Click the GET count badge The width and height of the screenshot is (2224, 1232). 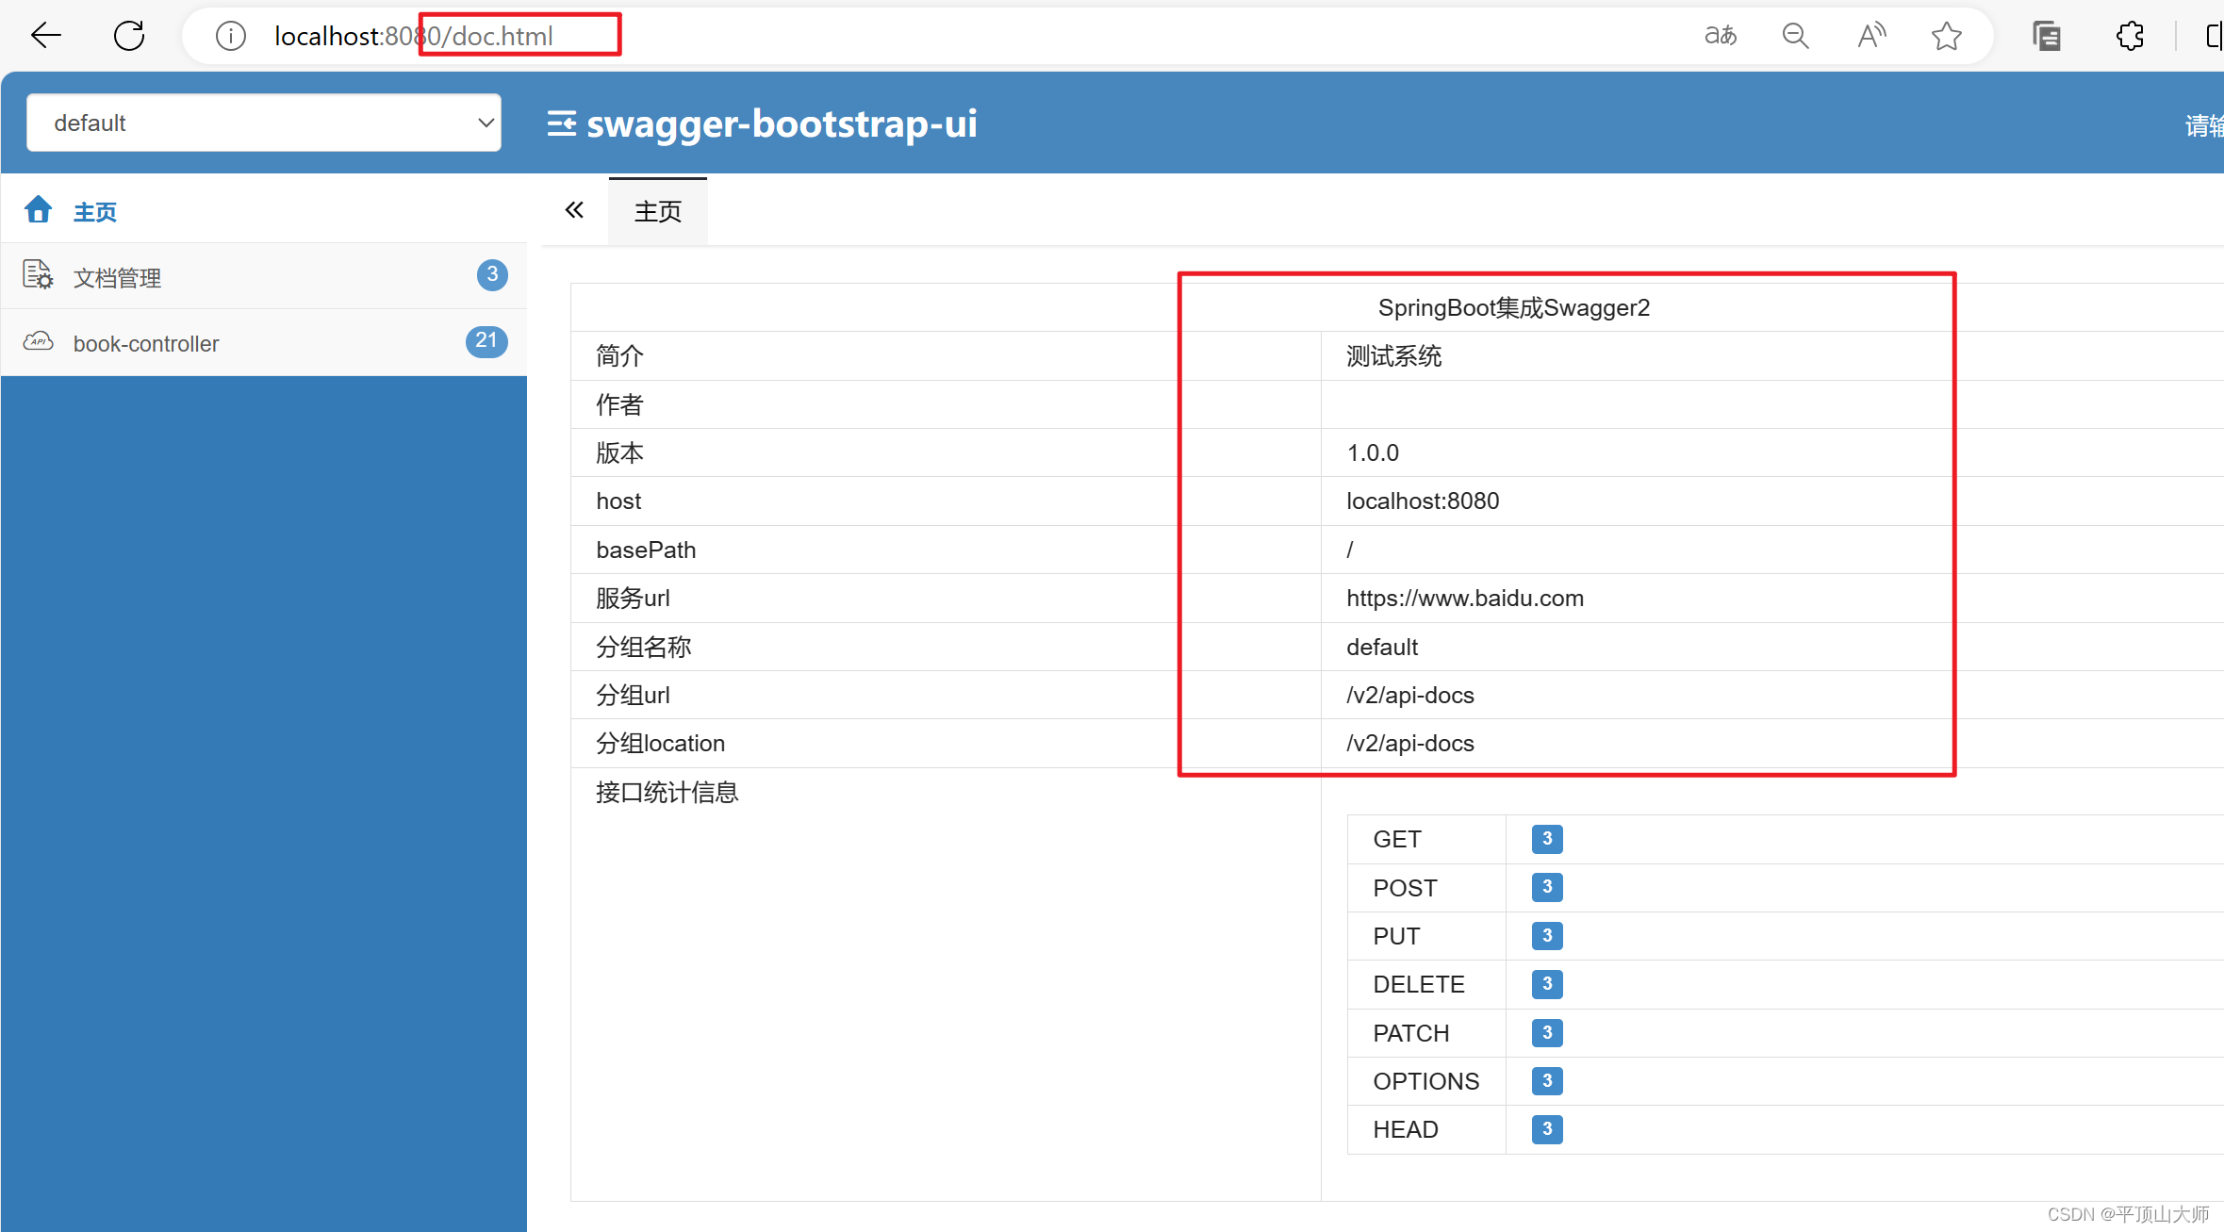(x=1546, y=838)
